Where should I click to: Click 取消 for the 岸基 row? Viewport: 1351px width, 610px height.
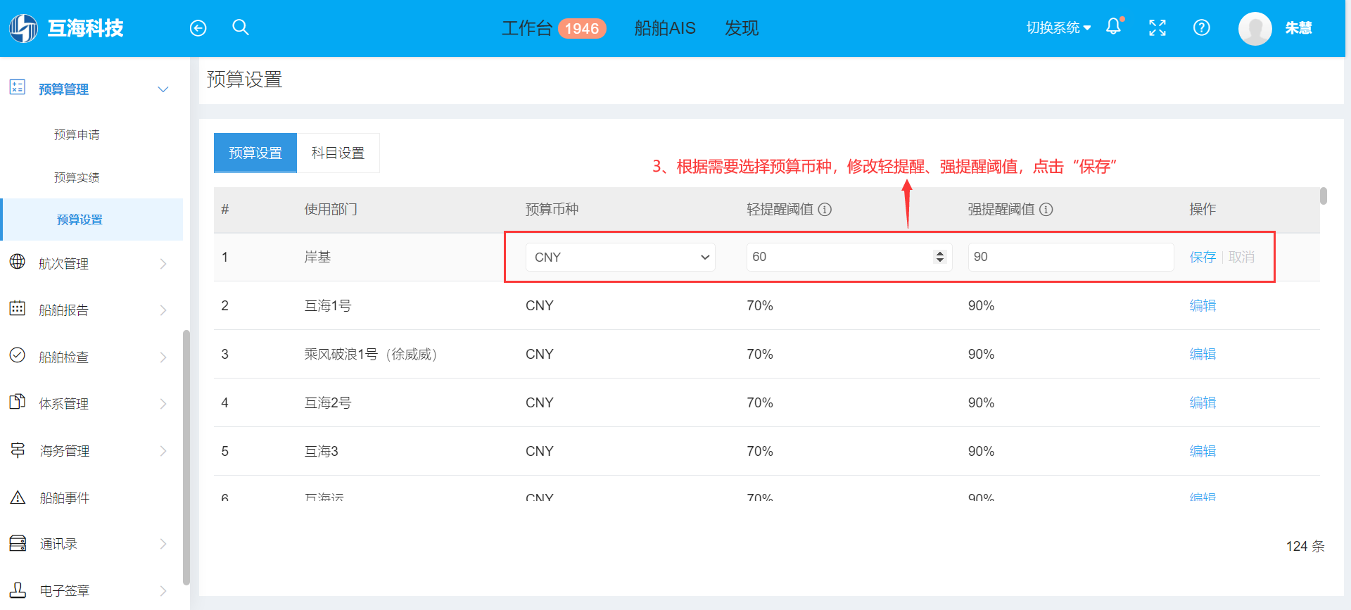tap(1241, 257)
